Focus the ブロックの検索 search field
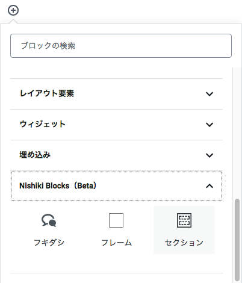Viewport: 242px width, 283px height. click(121, 46)
